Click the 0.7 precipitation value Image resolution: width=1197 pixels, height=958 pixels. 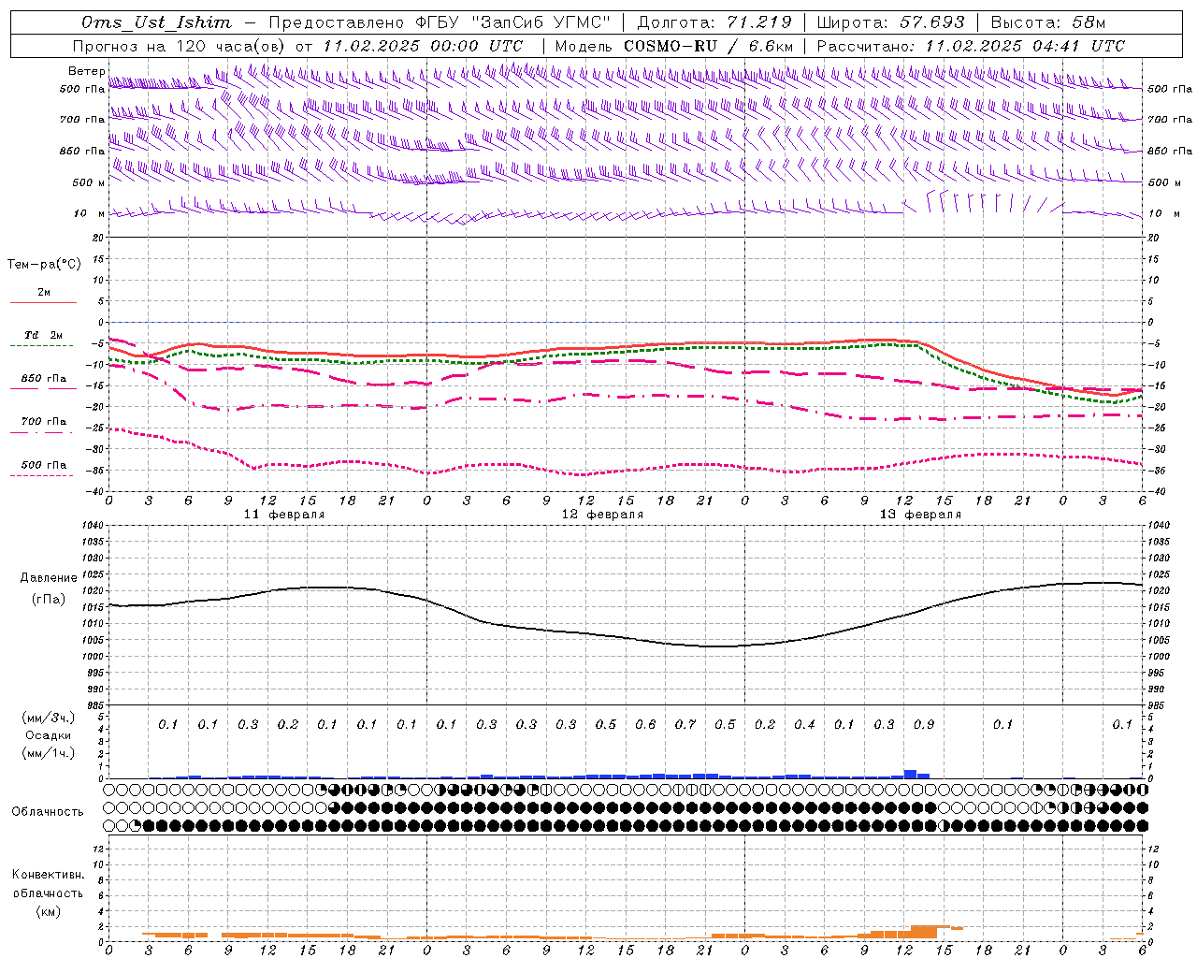pyautogui.click(x=685, y=724)
